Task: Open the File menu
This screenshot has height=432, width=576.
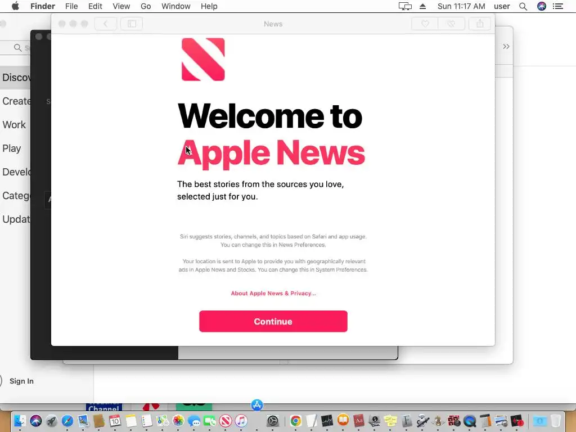Action: (71, 6)
